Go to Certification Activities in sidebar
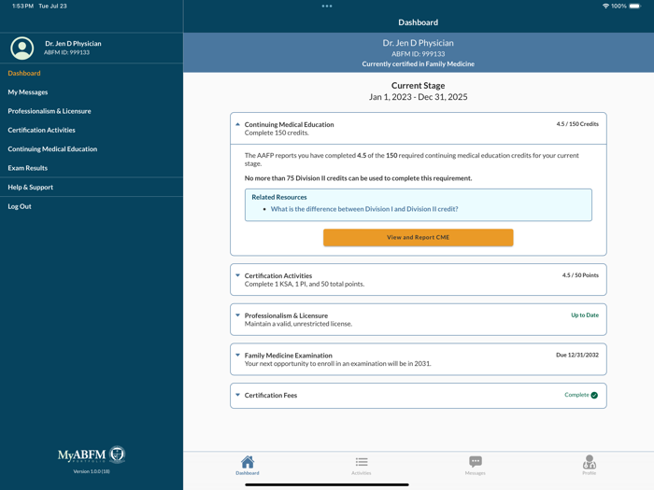654x490 pixels. point(41,130)
